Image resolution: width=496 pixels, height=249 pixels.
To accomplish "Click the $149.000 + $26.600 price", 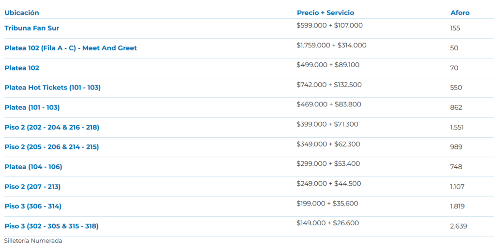I will pos(327,223).
